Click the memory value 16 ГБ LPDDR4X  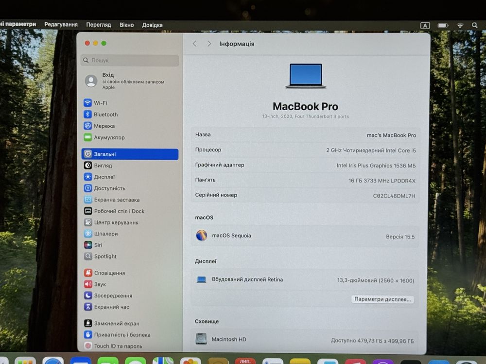click(x=382, y=181)
